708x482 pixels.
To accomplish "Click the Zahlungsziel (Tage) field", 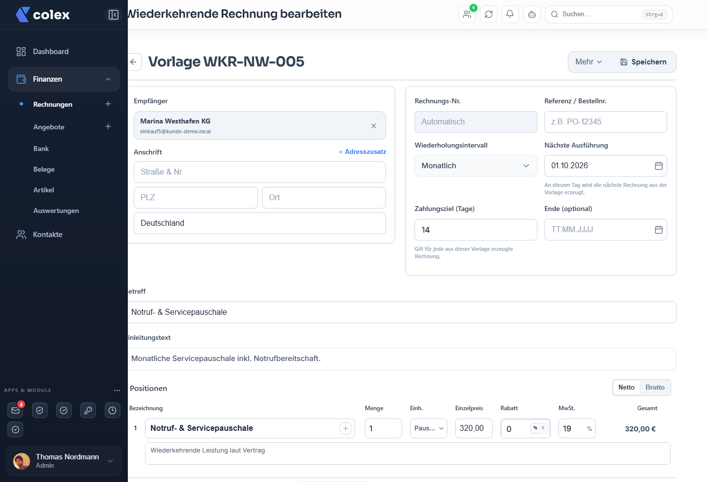I will point(476,230).
